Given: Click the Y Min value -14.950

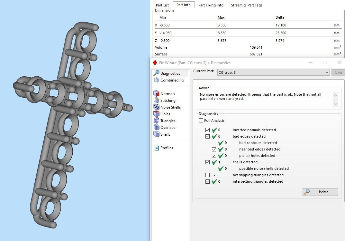Looking at the screenshot, I should pyautogui.click(x=165, y=33).
